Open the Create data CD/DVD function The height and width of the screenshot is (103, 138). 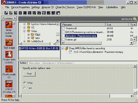(9, 54)
